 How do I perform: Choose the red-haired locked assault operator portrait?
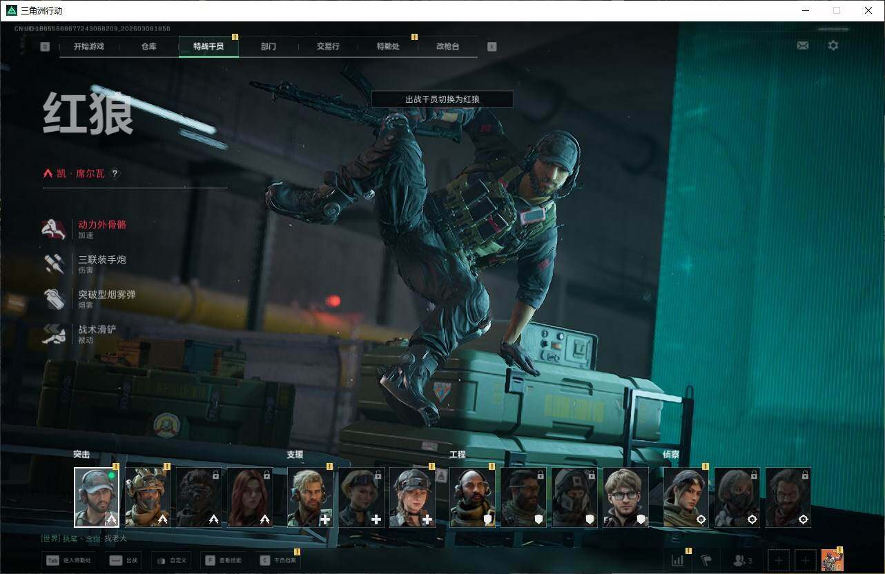[250, 497]
